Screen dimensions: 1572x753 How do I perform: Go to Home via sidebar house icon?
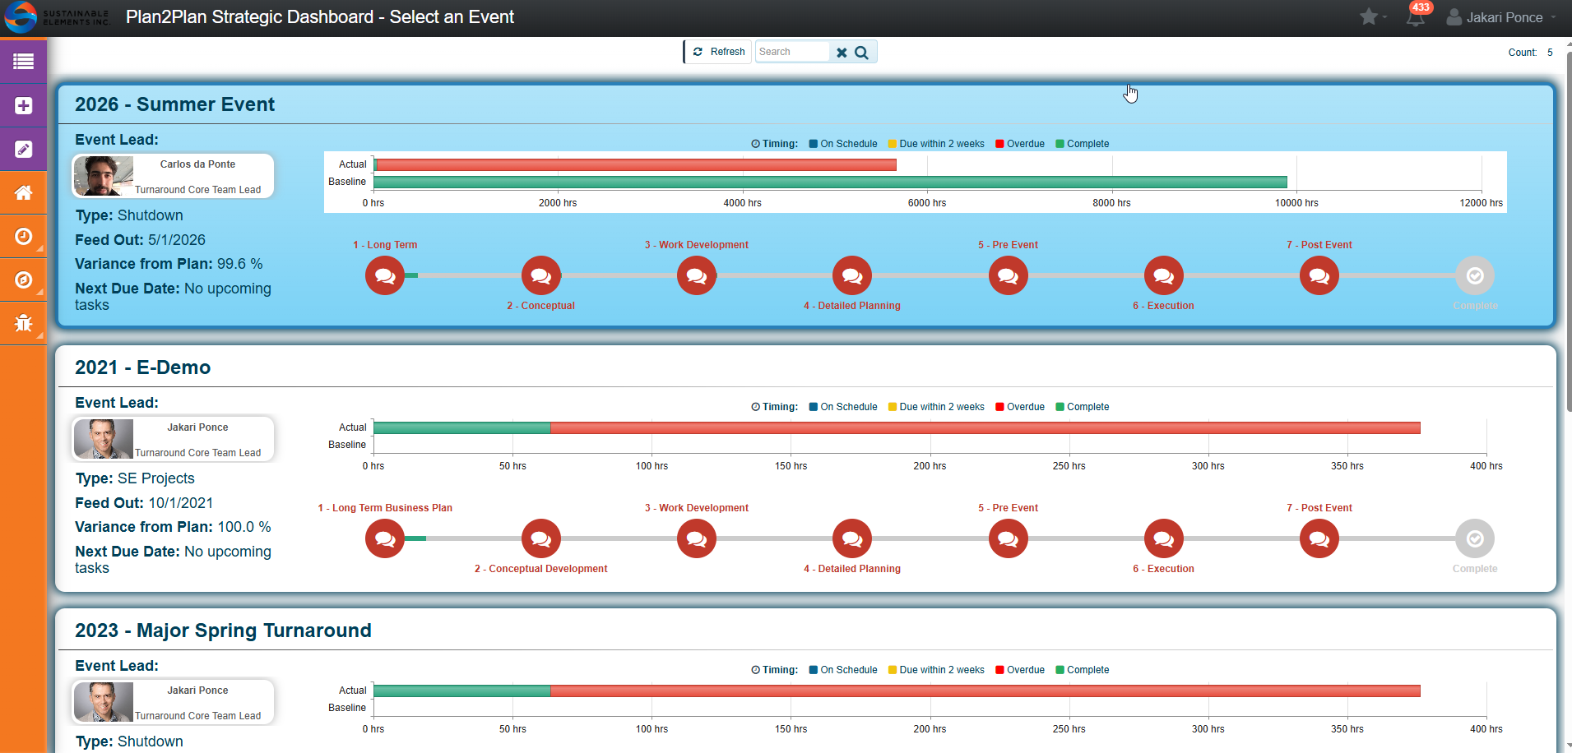pos(23,192)
